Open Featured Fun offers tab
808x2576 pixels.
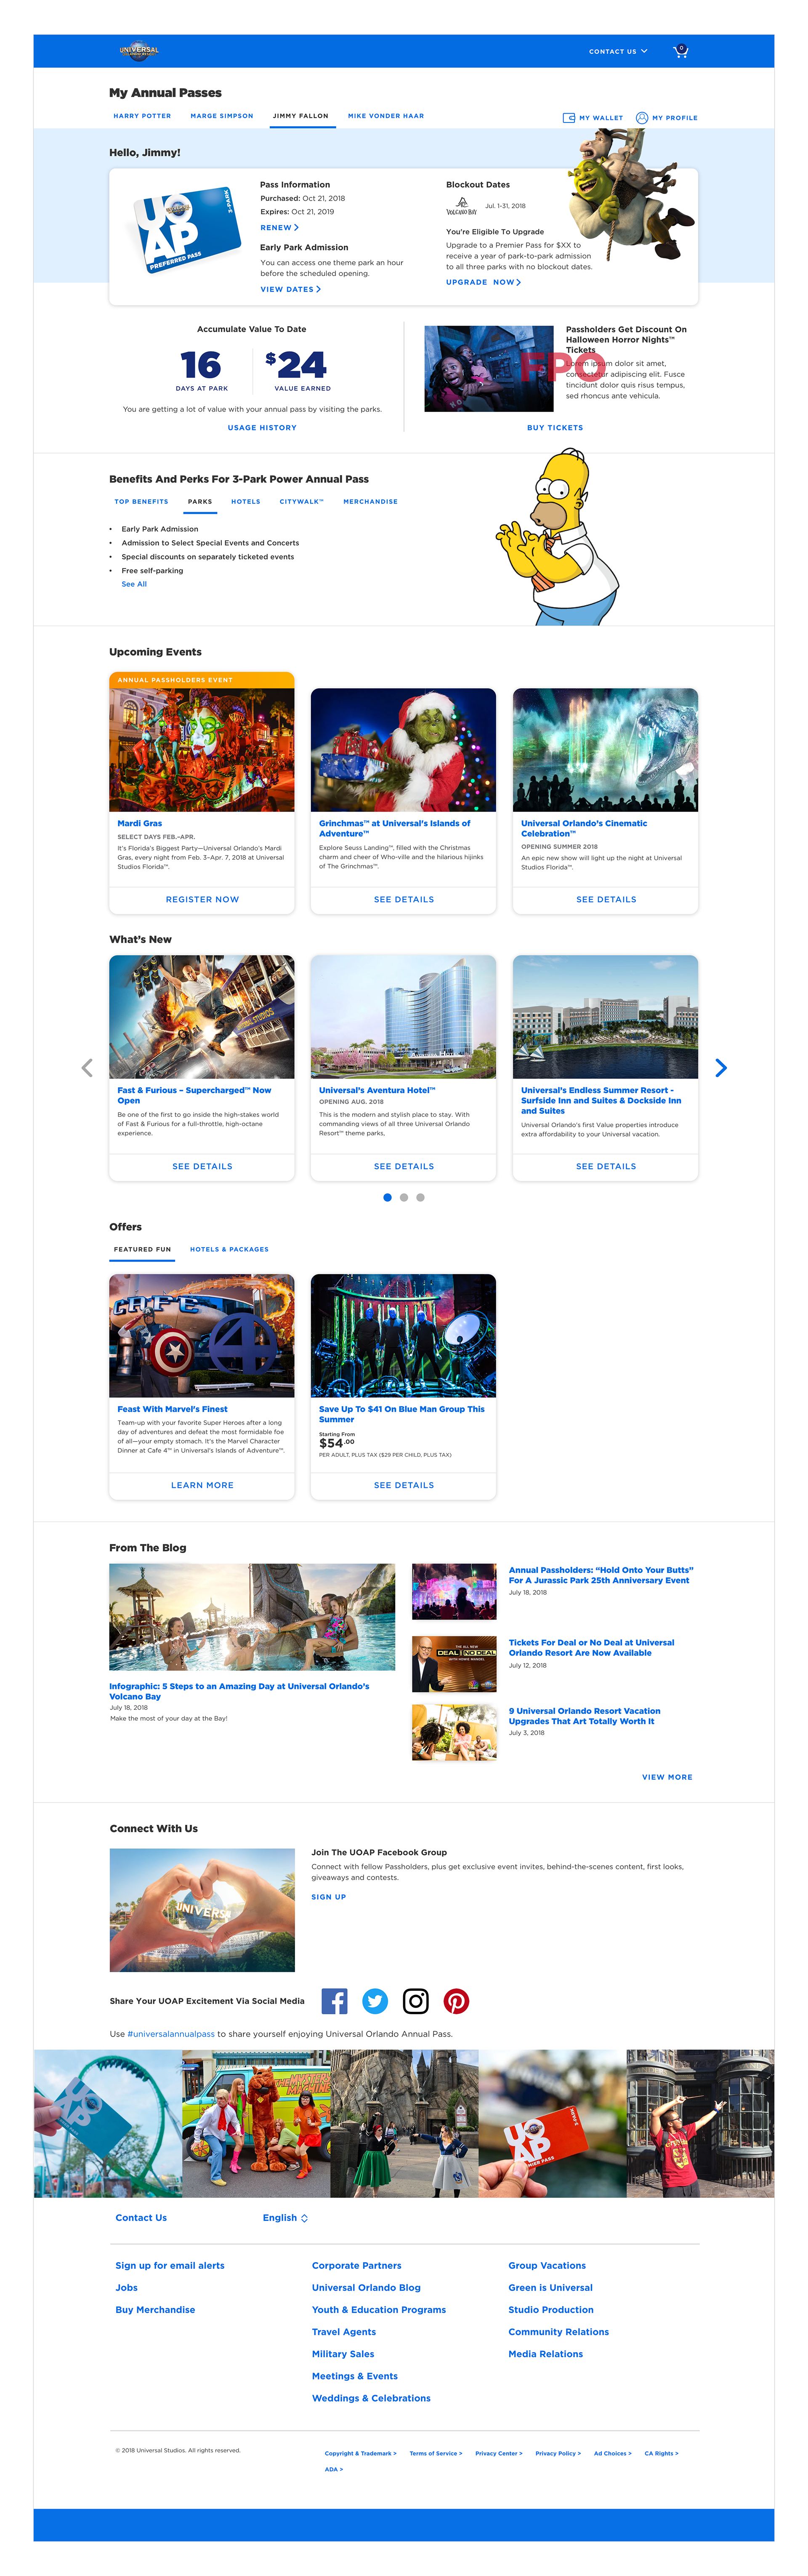click(142, 1249)
